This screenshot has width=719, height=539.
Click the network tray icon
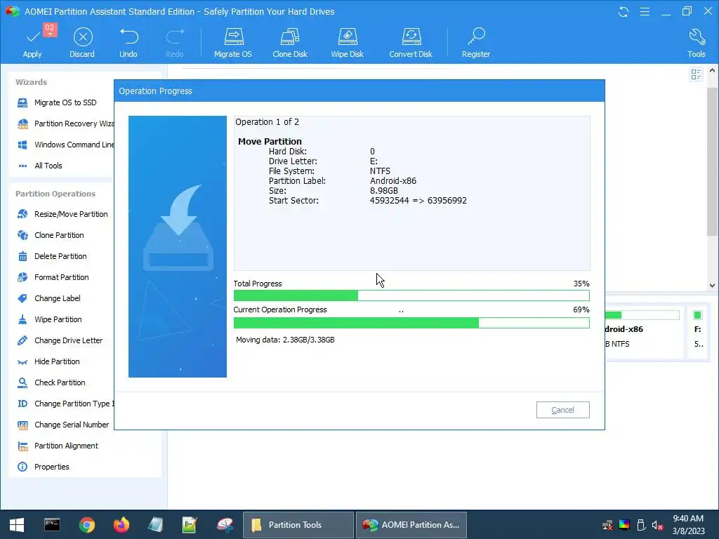pyautogui.click(x=607, y=525)
